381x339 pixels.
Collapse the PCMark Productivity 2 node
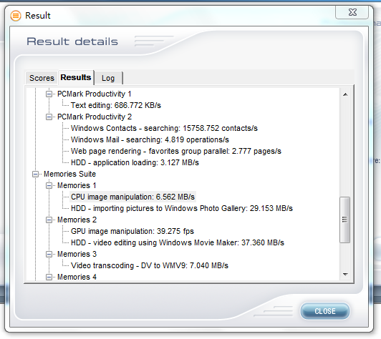point(49,117)
